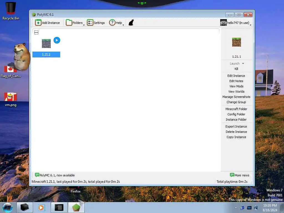Open View Mods
Screen dimensions: 284x213
[x=236, y=86]
